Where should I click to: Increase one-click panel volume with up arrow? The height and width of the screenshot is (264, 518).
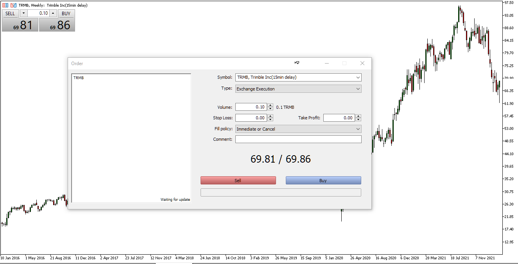click(x=53, y=13)
